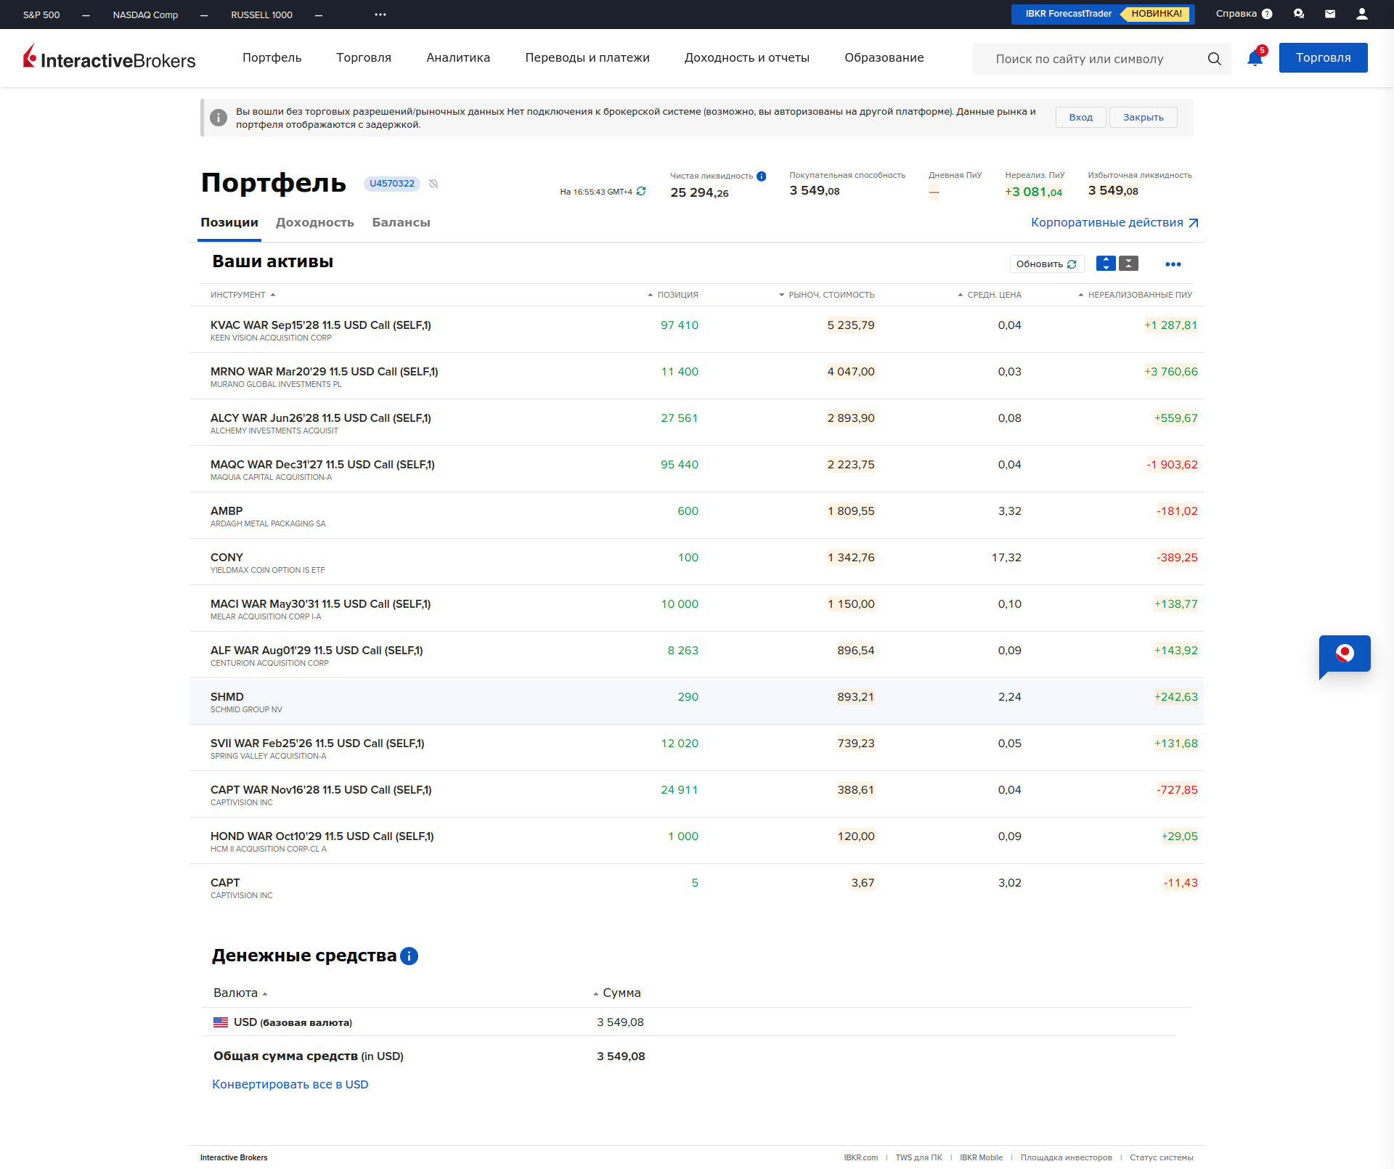The image size is (1394, 1169).
Task: Toggle expand all rows blue button
Action: coord(1106,264)
